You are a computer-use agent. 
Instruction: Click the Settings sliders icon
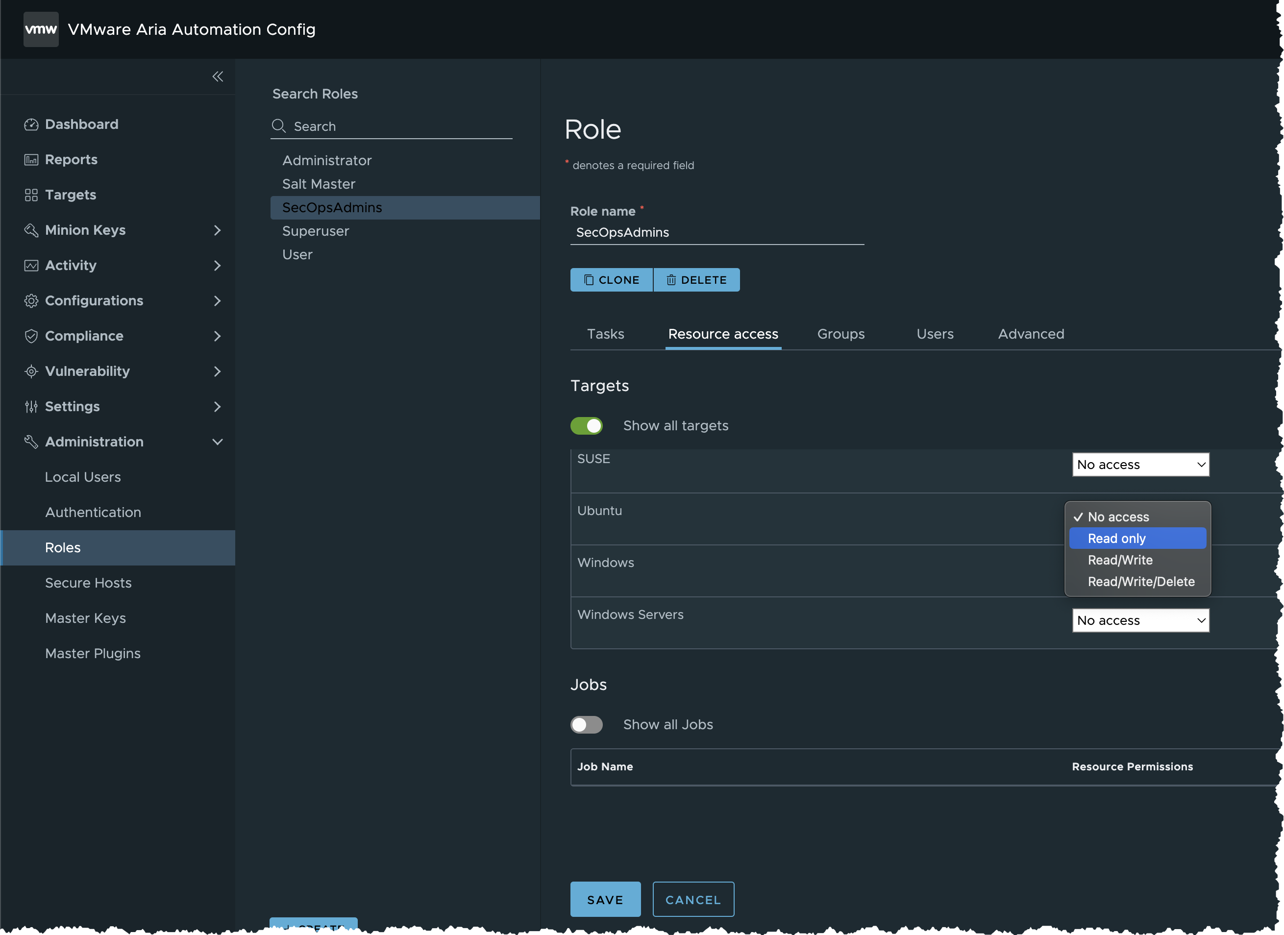31,406
